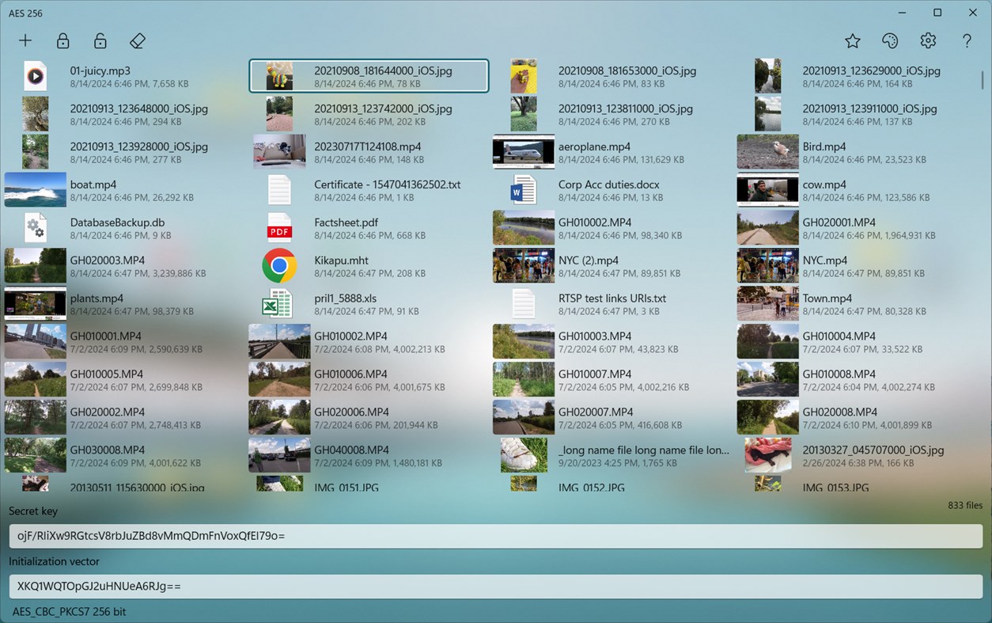Click the GH040008.MP4 thumbnail
The width and height of the screenshot is (992, 623).
(x=279, y=455)
